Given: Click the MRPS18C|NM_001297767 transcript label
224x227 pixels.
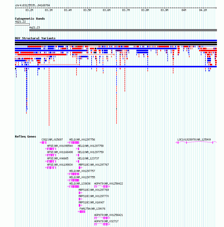Looking at the screenshot, I should coord(94,165).
